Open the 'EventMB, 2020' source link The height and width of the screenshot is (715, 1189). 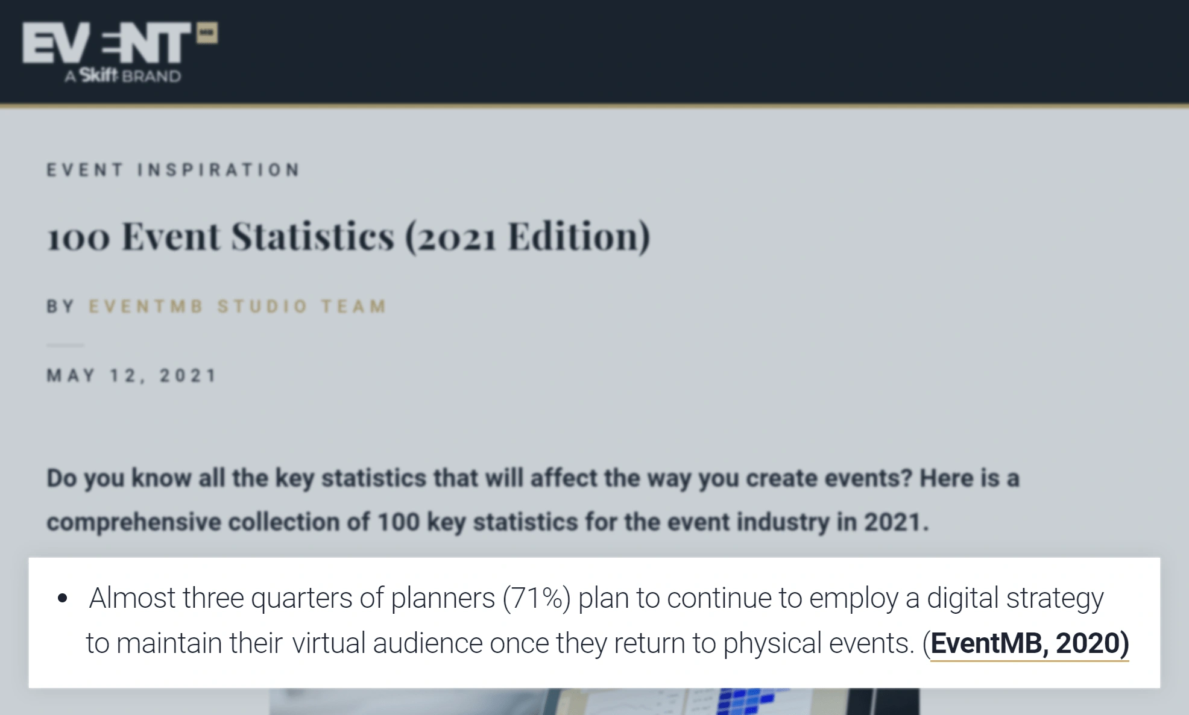coord(1029,643)
